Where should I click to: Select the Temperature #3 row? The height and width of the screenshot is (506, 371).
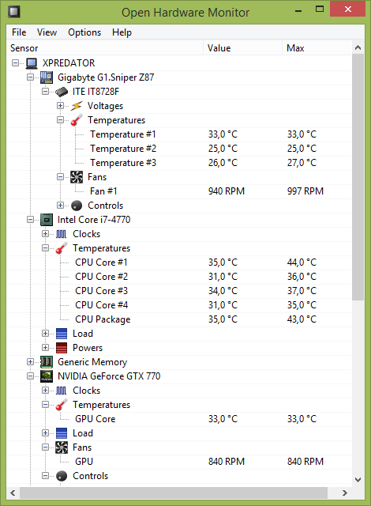[x=179, y=163]
